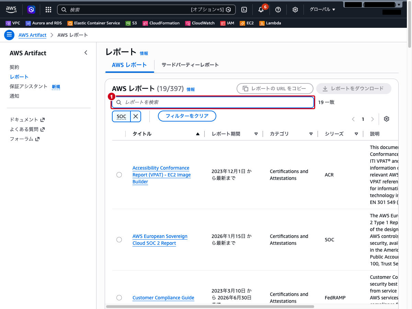Open レポート in the side navigation
This screenshot has width=412, height=309.
19,77
